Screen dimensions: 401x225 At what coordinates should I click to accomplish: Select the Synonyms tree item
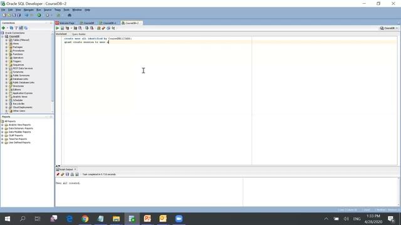[18, 72]
